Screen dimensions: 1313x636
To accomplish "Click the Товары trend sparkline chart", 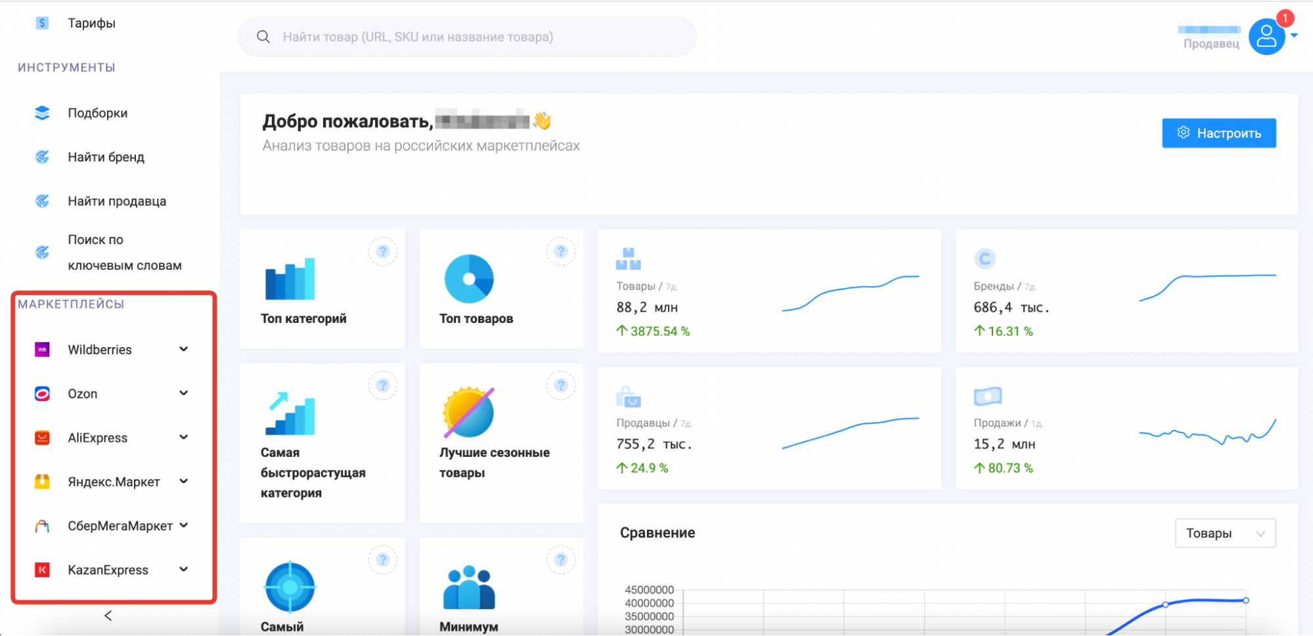I will [851, 293].
